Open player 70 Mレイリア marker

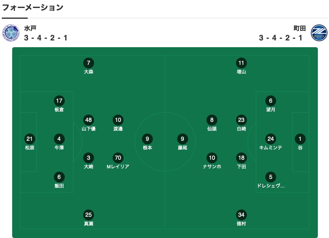click(x=118, y=158)
